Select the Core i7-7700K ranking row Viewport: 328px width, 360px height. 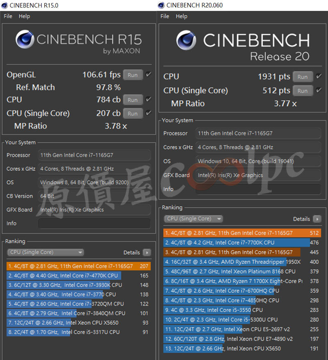click(242, 243)
